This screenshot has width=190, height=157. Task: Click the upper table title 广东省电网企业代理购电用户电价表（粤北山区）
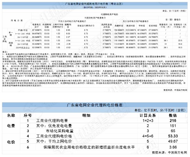[94, 4]
